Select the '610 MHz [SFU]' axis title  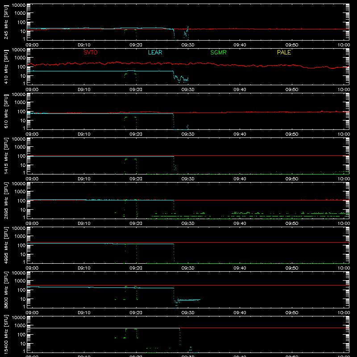[6, 111]
